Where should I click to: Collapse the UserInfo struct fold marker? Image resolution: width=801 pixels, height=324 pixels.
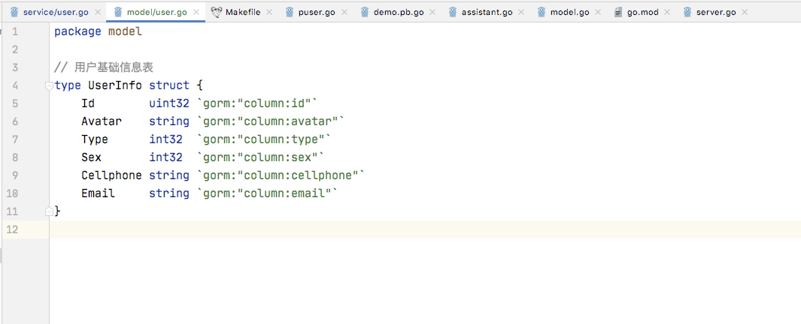coord(50,85)
